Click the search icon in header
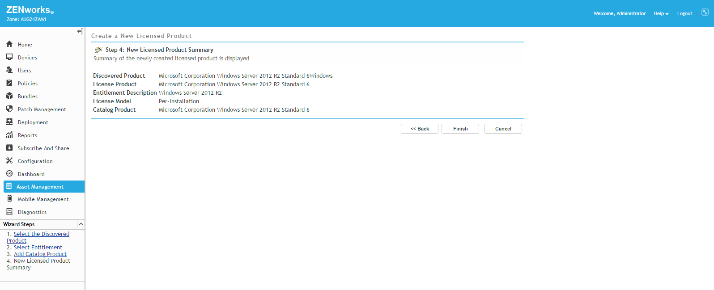The height and width of the screenshot is (290, 714). [705, 13]
